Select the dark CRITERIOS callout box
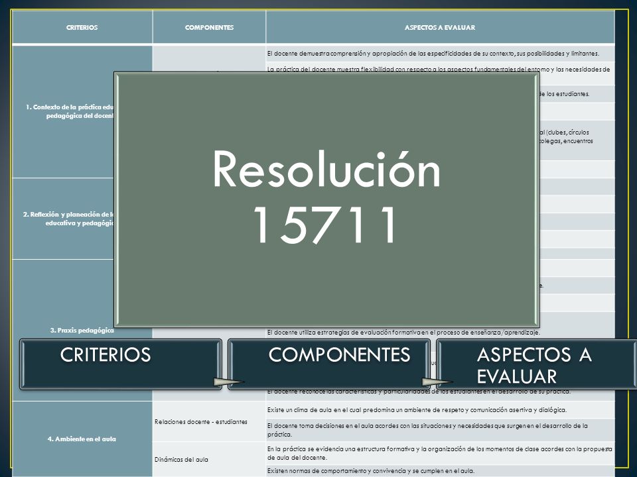 coord(121,364)
